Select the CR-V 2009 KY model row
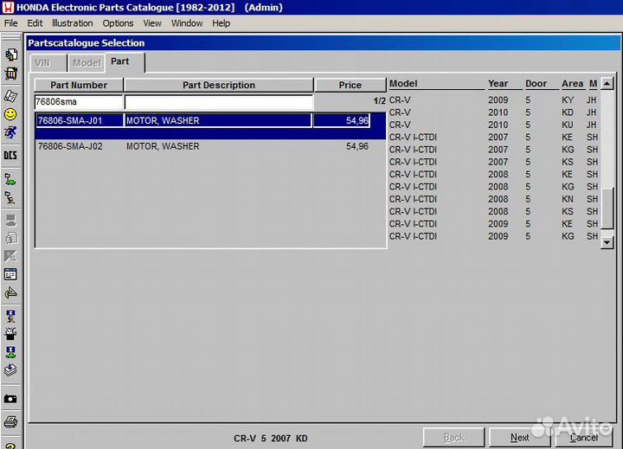 coord(493,99)
